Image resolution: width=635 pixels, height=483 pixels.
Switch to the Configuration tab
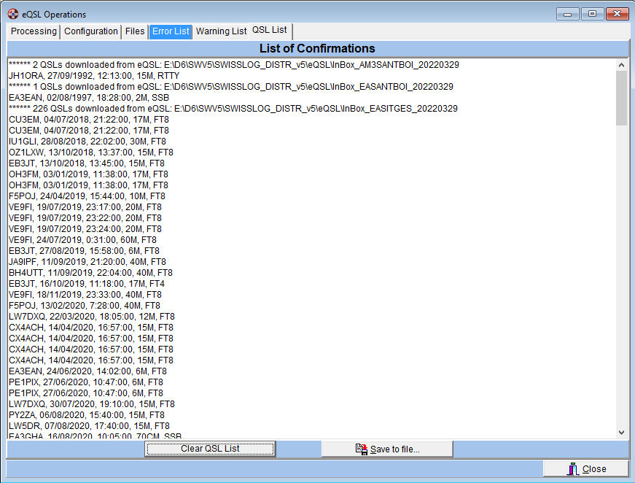click(x=91, y=31)
